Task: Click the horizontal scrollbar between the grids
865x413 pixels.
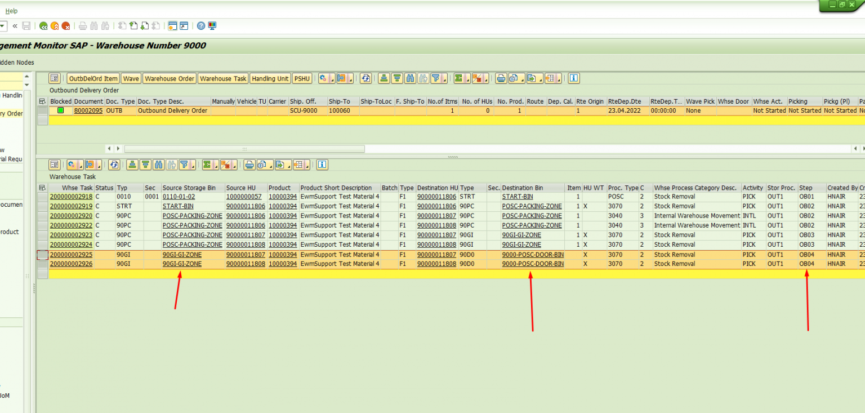Action: click(244, 149)
